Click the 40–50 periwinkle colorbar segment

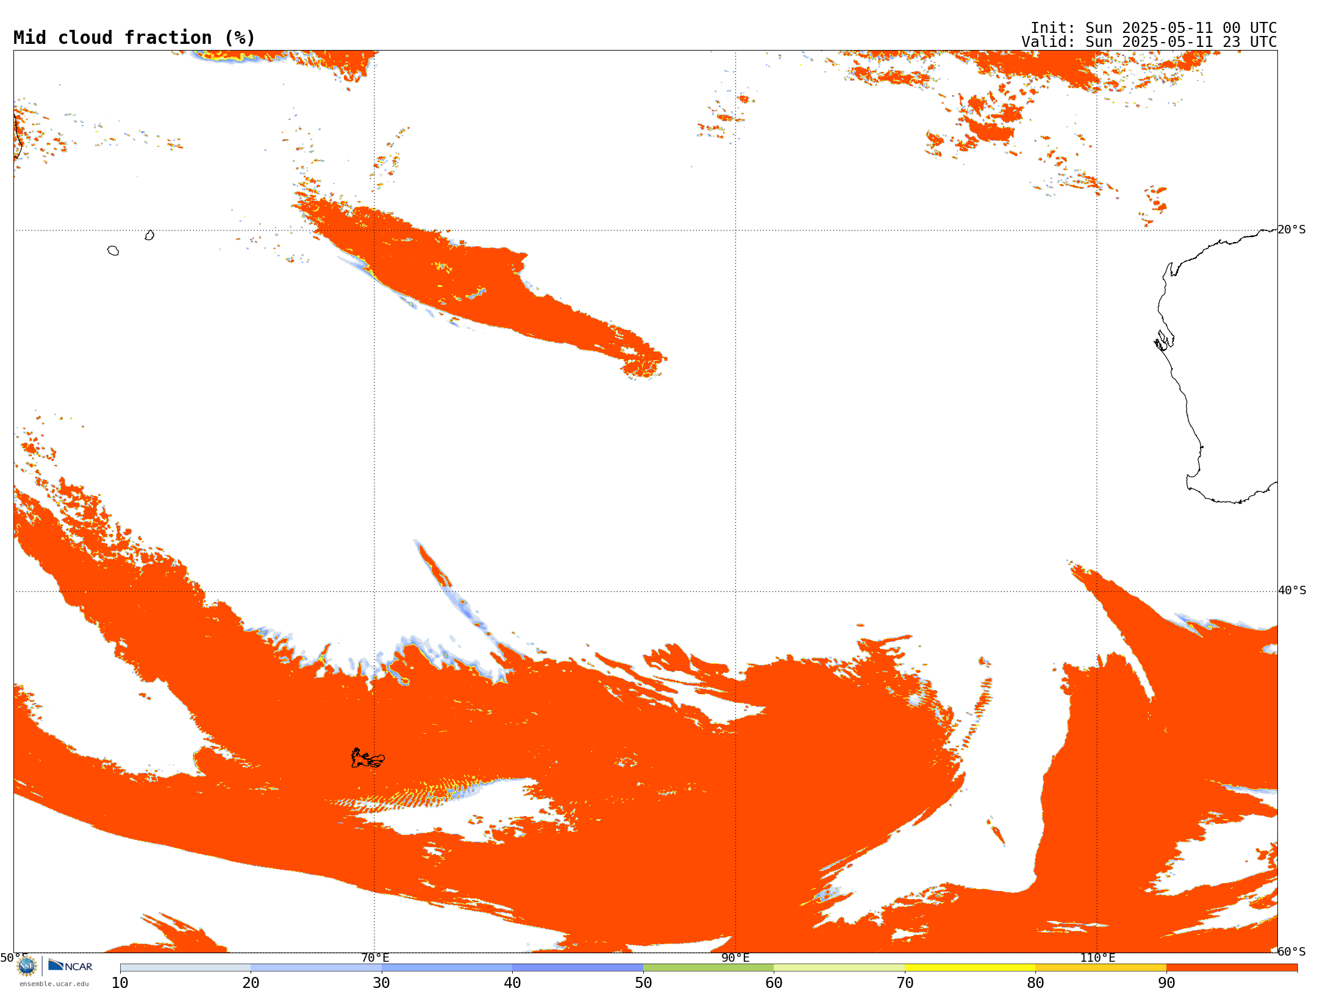(x=577, y=968)
